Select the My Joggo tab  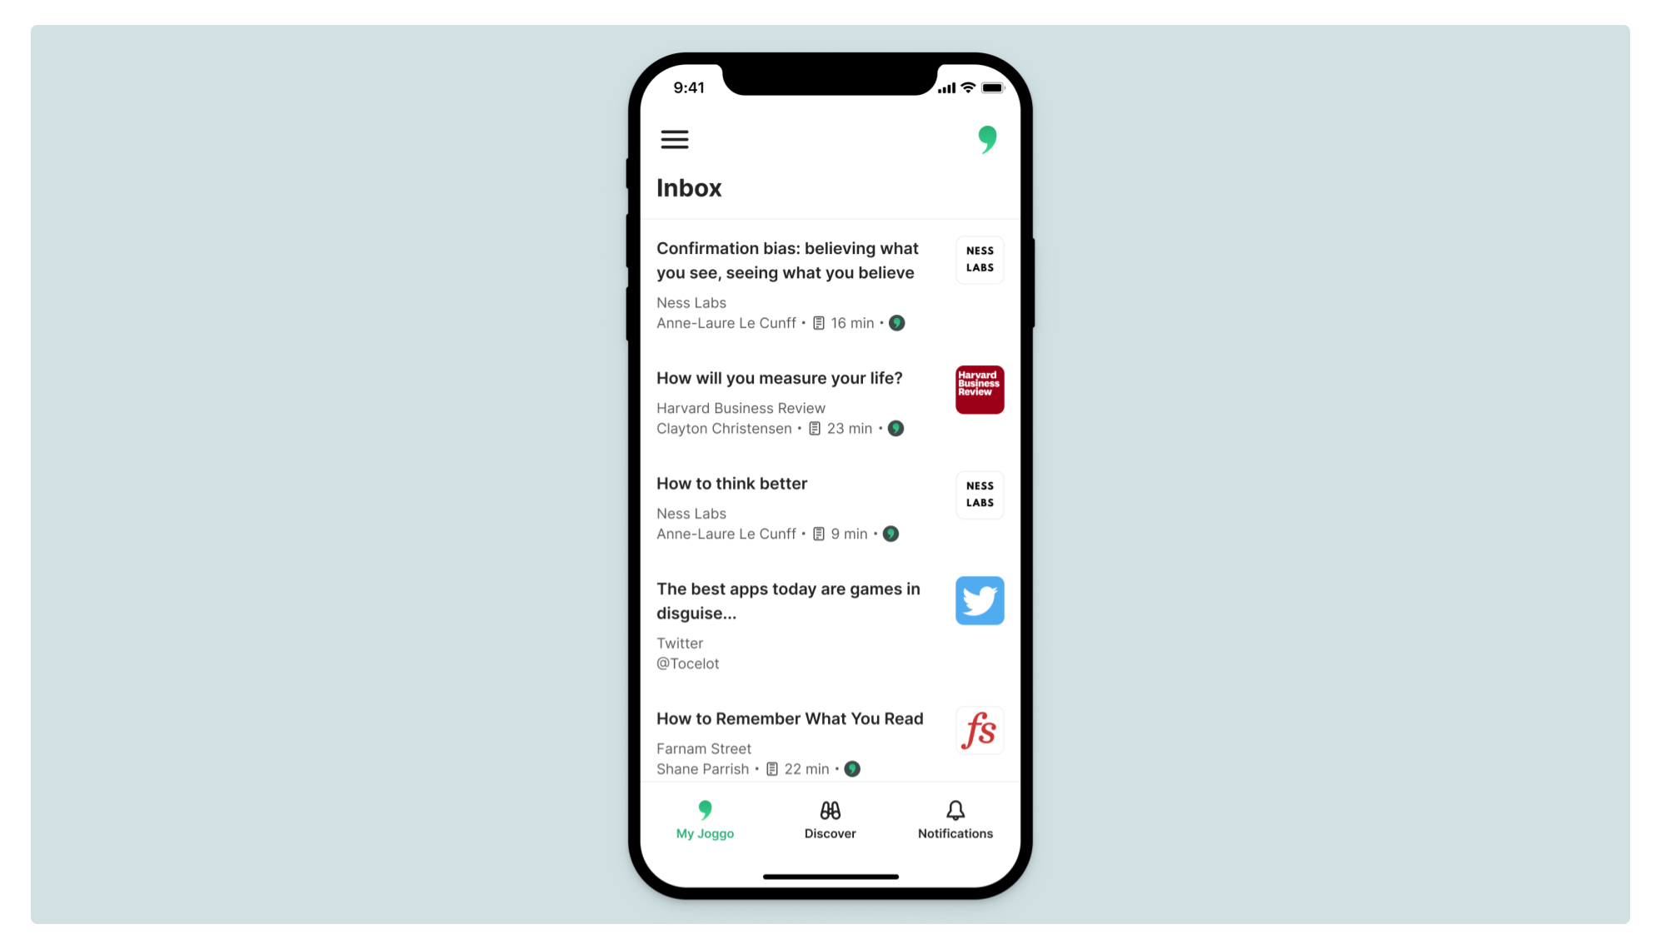point(705,819)
